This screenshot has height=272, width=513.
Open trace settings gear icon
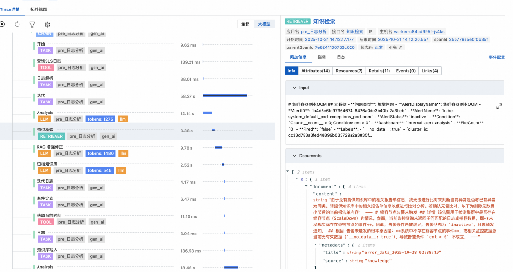47,24
